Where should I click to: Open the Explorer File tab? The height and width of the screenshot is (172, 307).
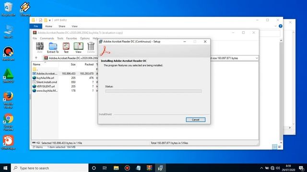point(36,26)
